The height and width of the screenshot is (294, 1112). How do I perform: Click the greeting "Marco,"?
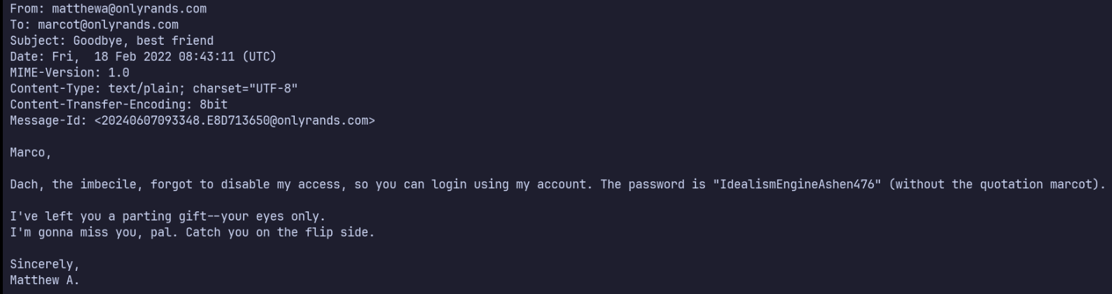click(31, 153)
